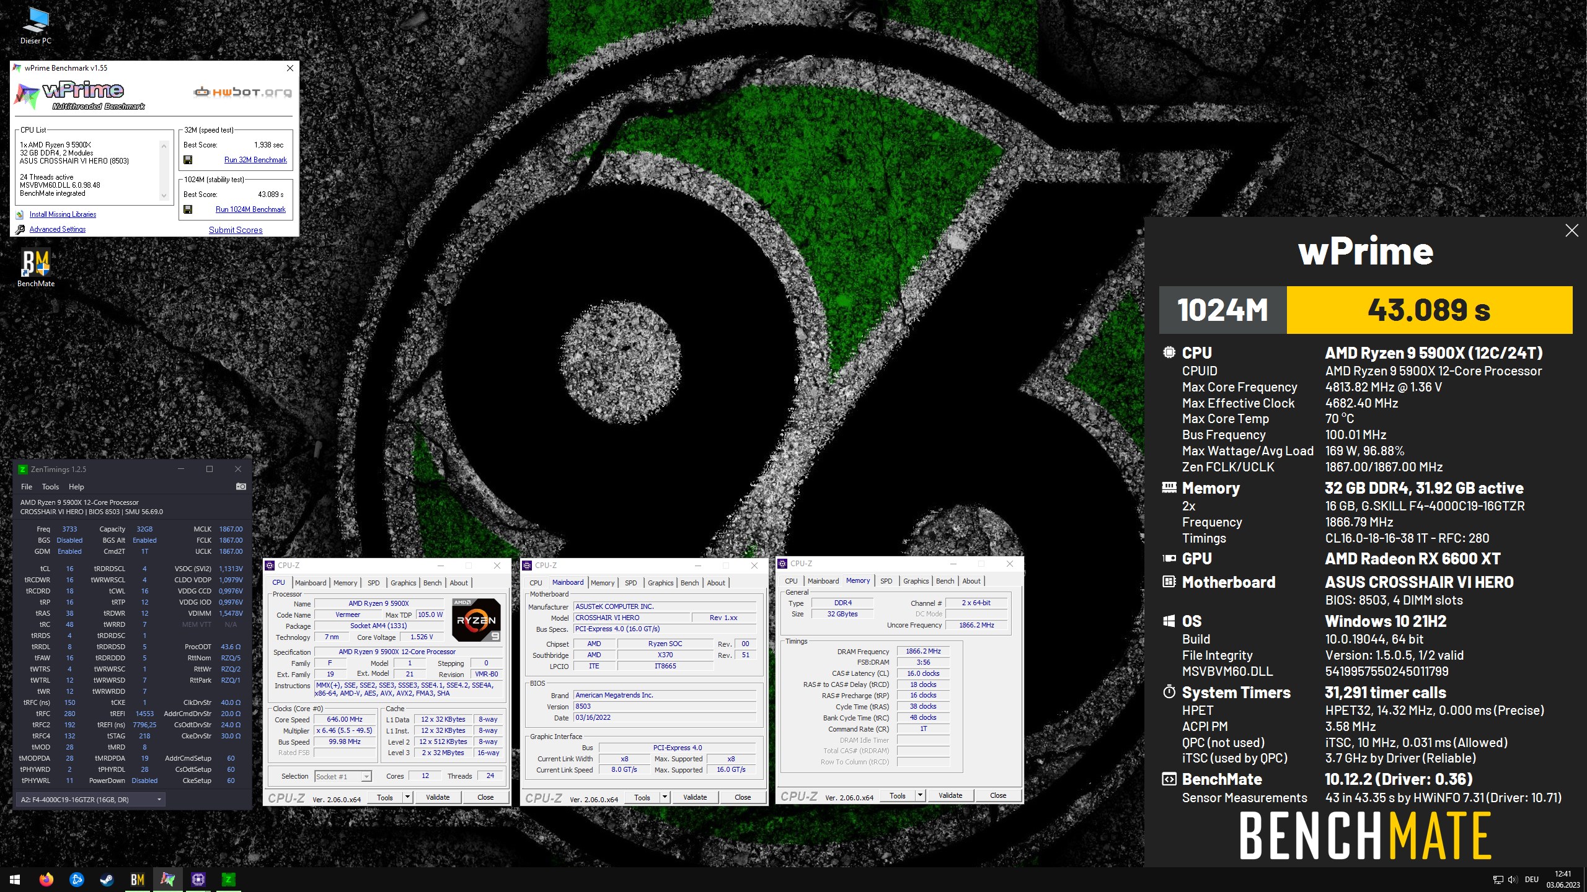1587x892 pixels.
Task: Click Install Missing Libraries link
Action: coord(63,214)
